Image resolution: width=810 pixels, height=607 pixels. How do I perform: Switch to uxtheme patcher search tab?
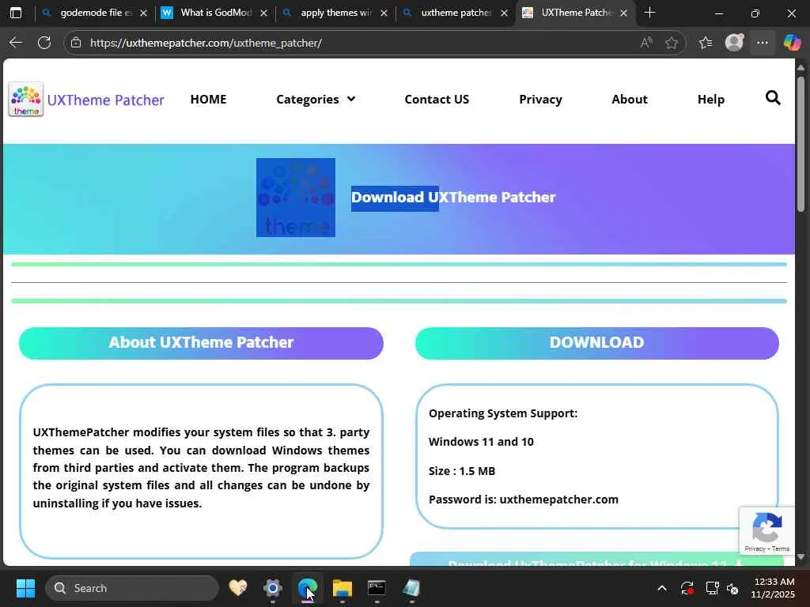point(455,13)
